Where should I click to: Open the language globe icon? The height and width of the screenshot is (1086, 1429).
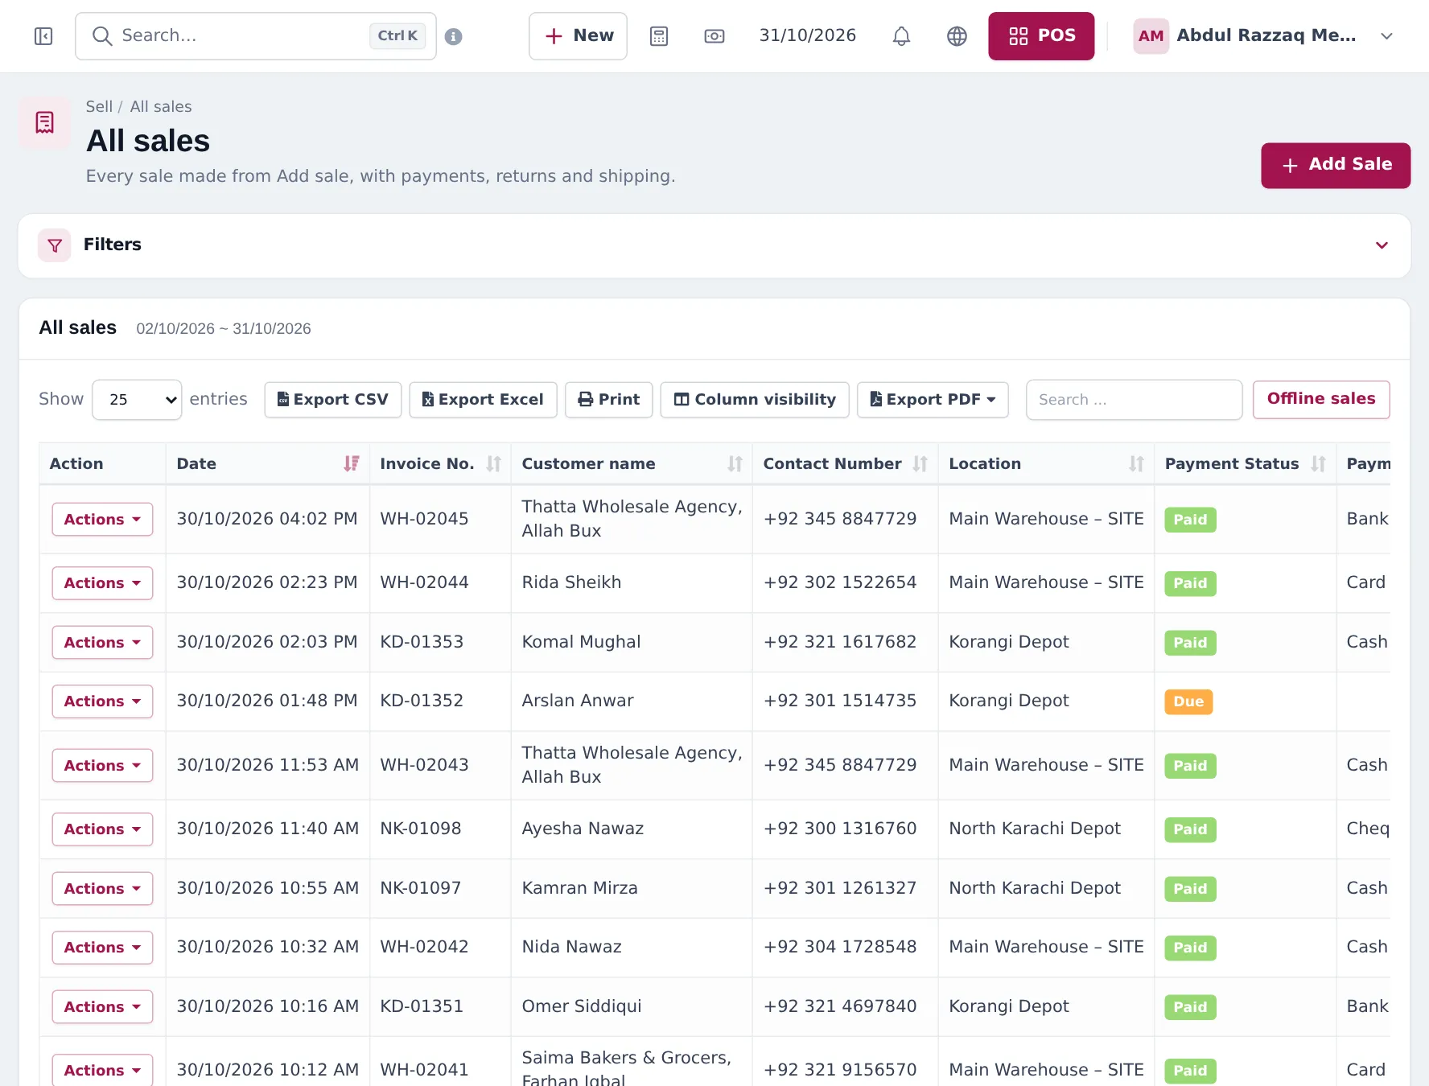coord(957,36)
